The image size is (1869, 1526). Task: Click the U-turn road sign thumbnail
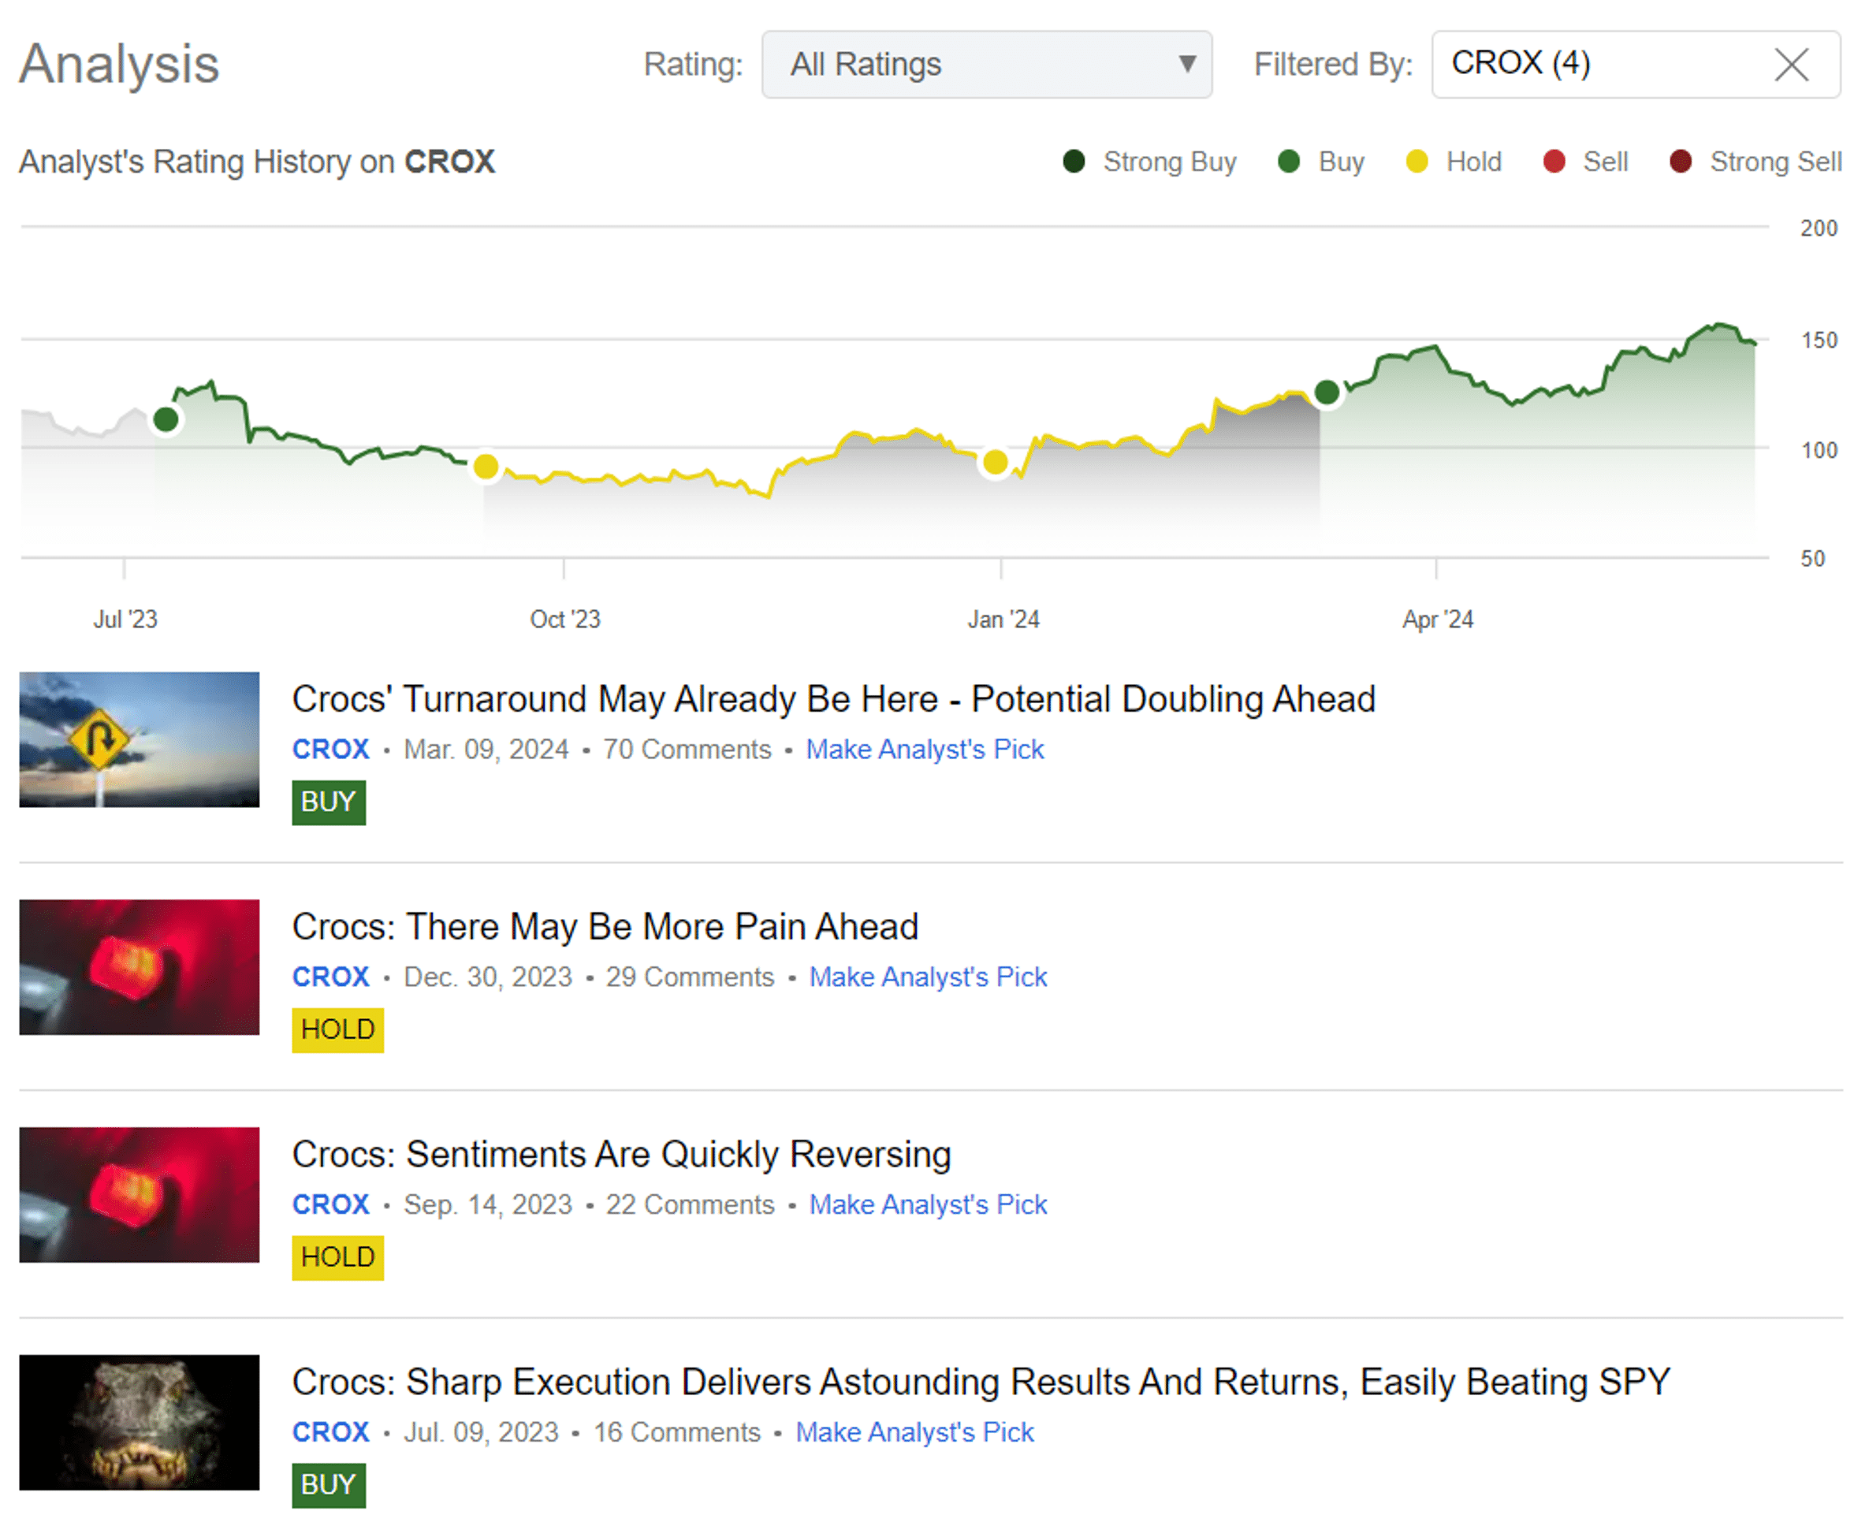[139, 739]
